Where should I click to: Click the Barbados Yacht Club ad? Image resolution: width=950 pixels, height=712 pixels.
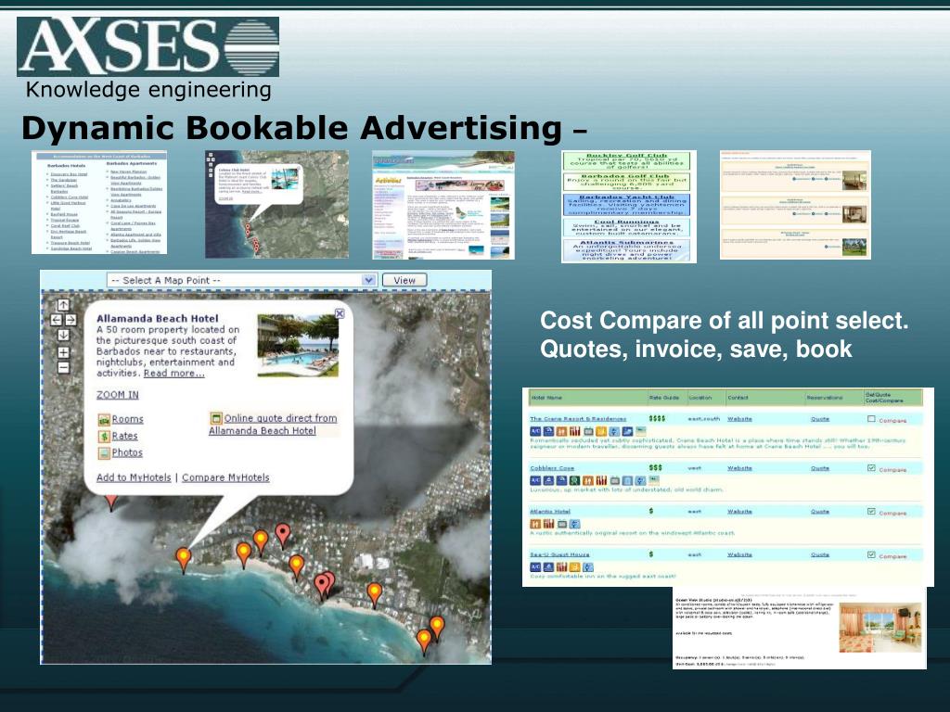click(626, 205)
